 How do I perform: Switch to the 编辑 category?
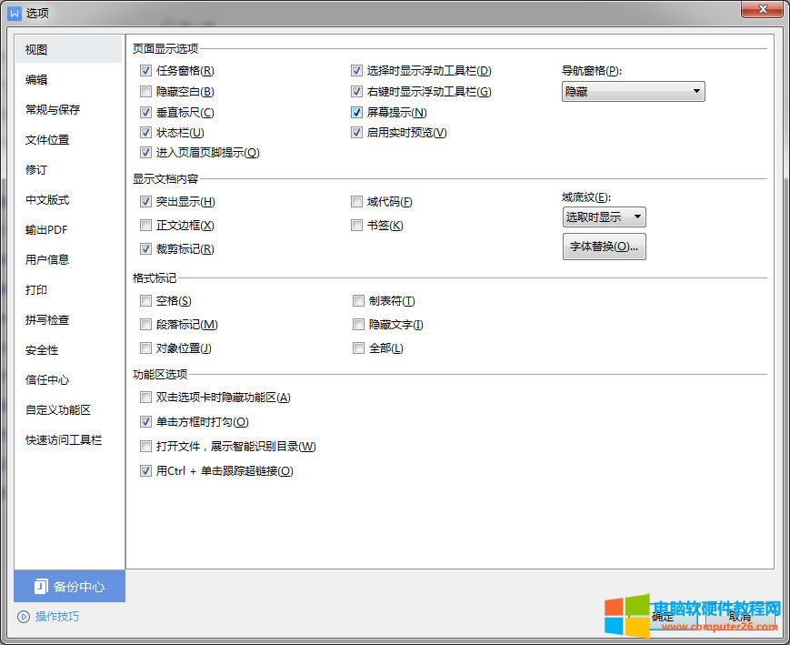click(x=37, y=80)
